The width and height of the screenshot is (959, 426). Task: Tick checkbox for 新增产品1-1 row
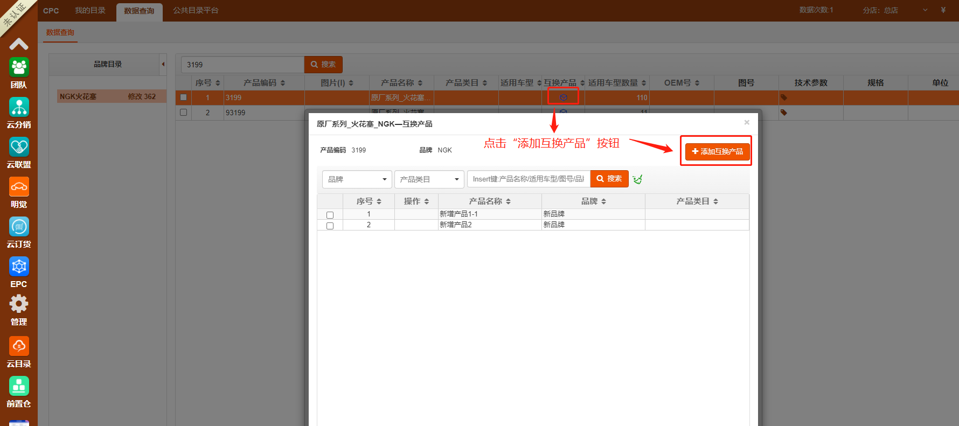[330, 215]
